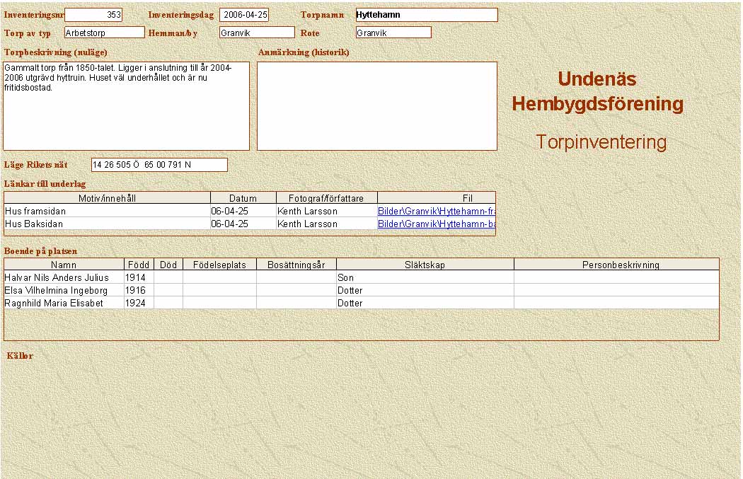Select the Inventeringsdag date field

(x=244, y=15)
